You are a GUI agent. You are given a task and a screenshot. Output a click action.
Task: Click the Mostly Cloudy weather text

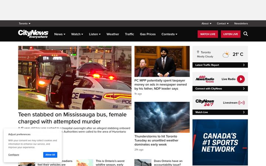tap(205, 56)
